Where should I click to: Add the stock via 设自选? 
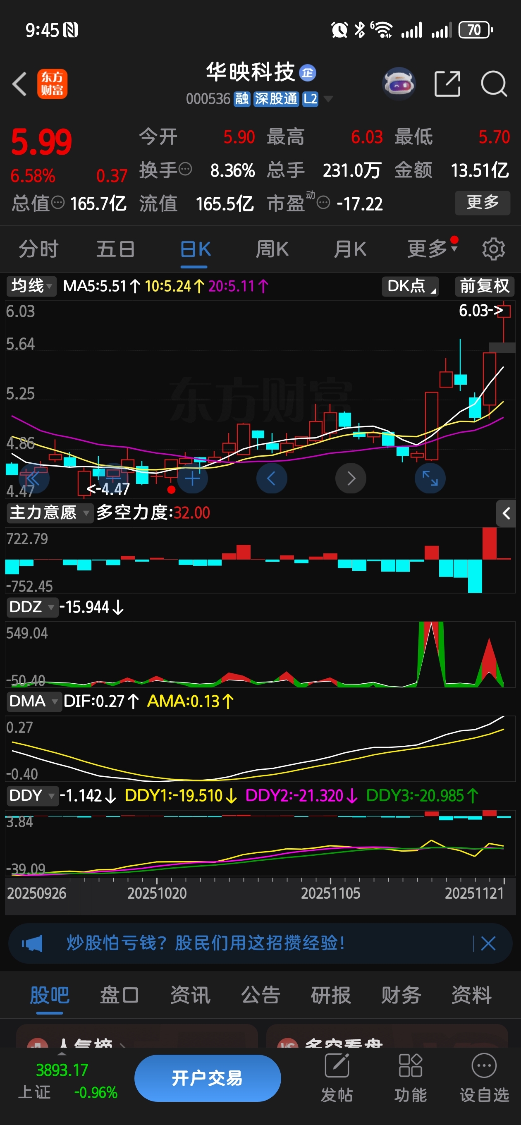(x=484, y=1077)
